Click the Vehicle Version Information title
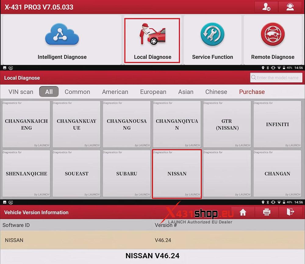Image resolution: width=305 pixels, height=264 pixels. tap(36, 212)
